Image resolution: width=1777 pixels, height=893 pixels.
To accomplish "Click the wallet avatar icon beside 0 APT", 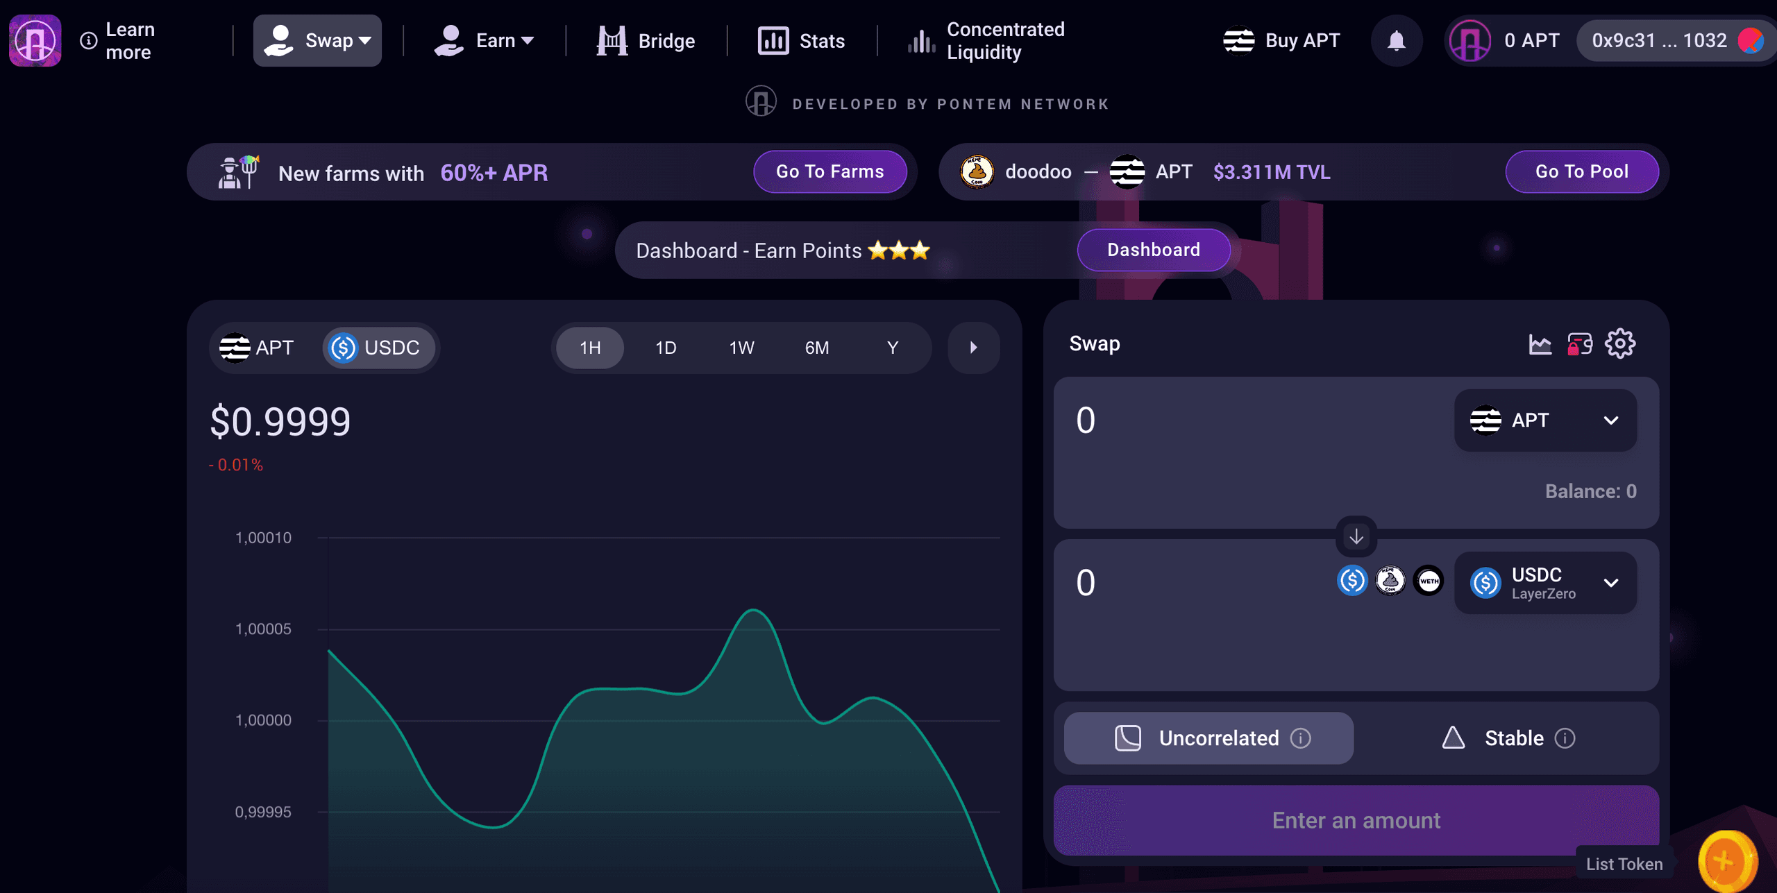I will point(1470,40).
